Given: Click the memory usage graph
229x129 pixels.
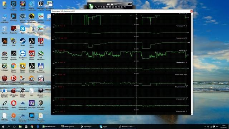Looking at the screenshot, I should 121,44.
